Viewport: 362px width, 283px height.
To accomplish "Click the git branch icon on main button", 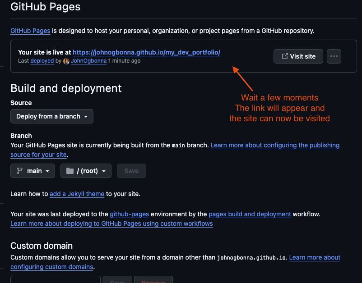I will coord(19,171).
